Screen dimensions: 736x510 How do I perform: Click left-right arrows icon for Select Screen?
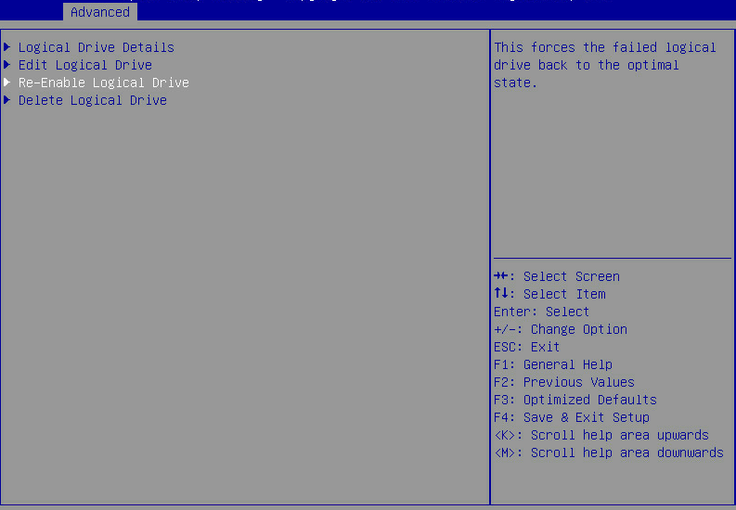(x=501, y=275)
